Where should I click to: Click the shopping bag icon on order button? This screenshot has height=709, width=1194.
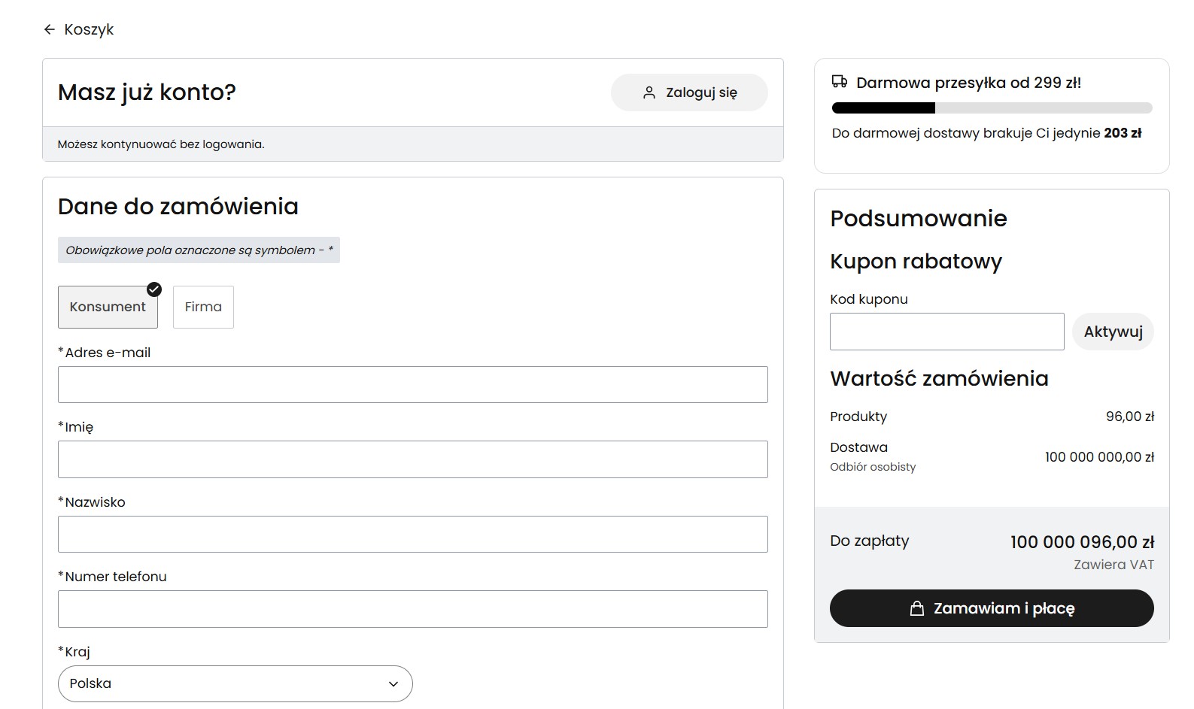click(x=916, y=608)
